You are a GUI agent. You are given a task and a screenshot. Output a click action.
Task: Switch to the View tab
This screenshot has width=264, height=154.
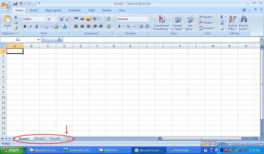tap(122, 10)
